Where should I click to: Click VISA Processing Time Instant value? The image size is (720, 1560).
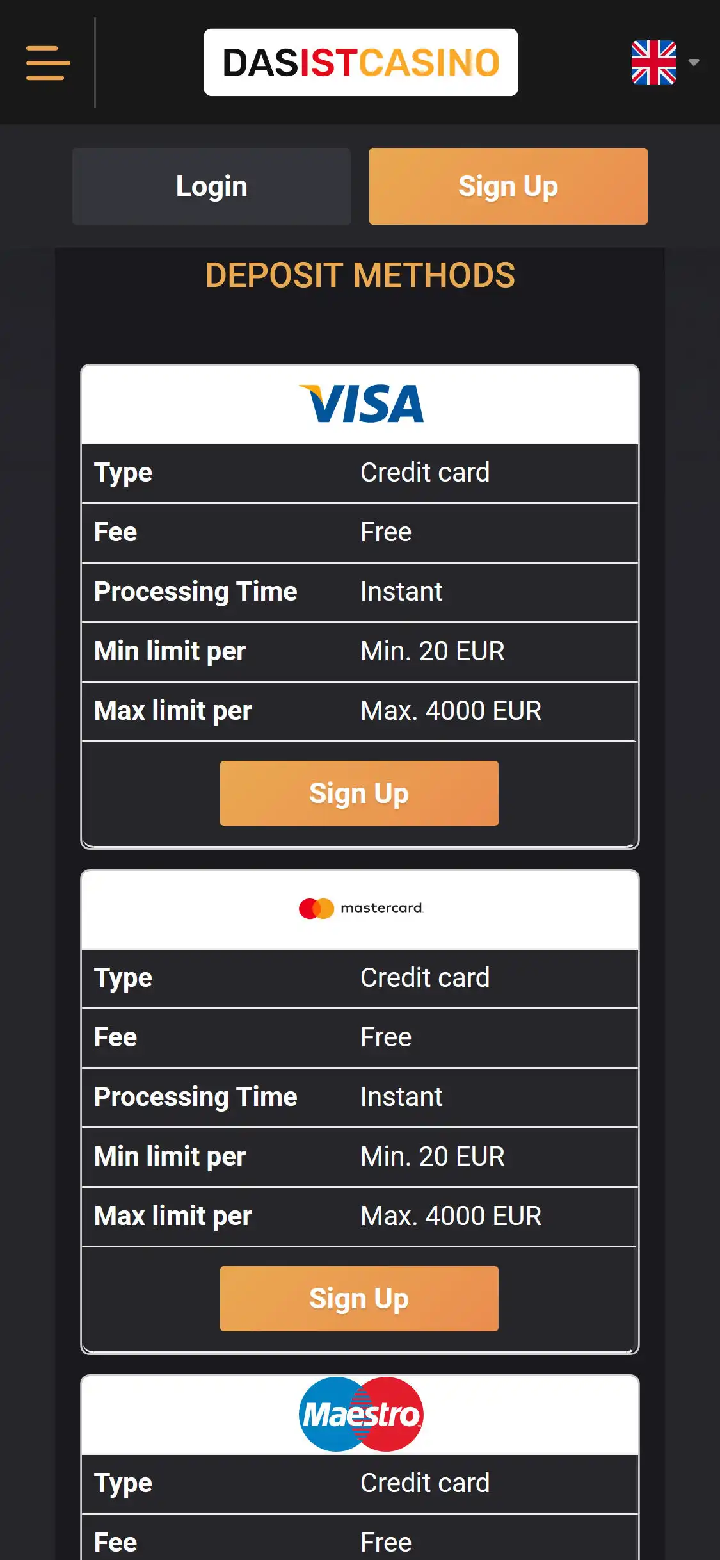tap(401, 592)
